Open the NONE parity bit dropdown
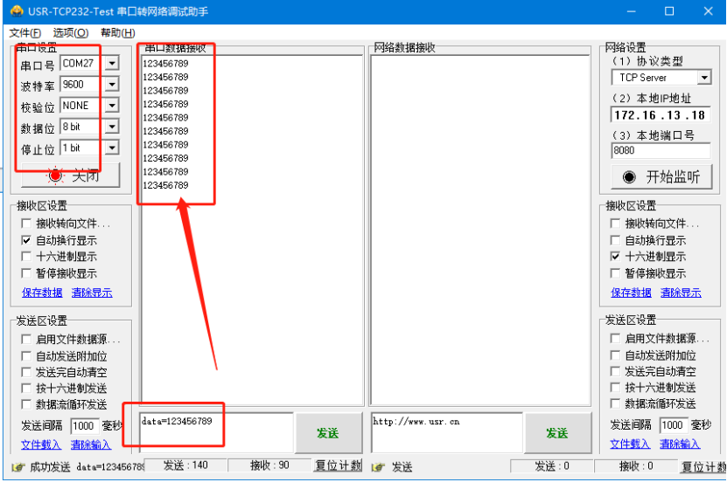Screen dimensions: 727x482 [111, 106]
